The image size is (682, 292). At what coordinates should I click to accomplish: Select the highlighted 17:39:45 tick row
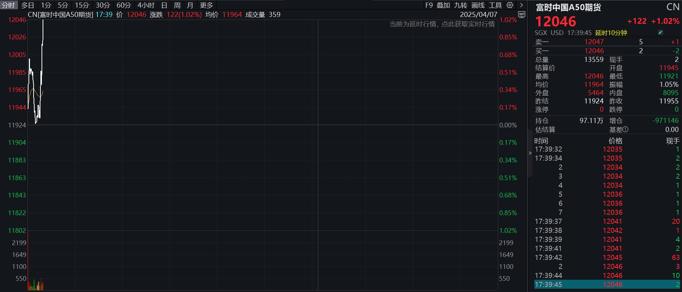pos(607,284)
